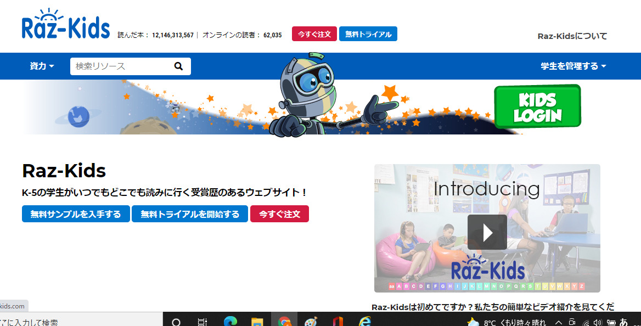The image size is (641, 326).
Task: Open Task View in the taskbar
Action: point(203,322)
